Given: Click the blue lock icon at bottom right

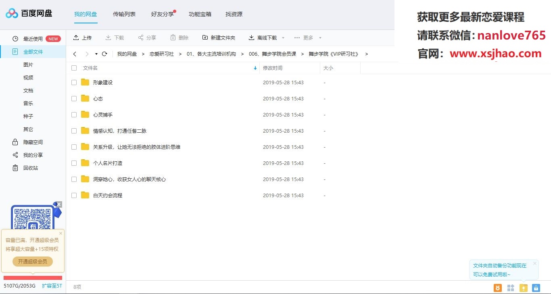Looking at the screenshot, I should pos(536,288).
